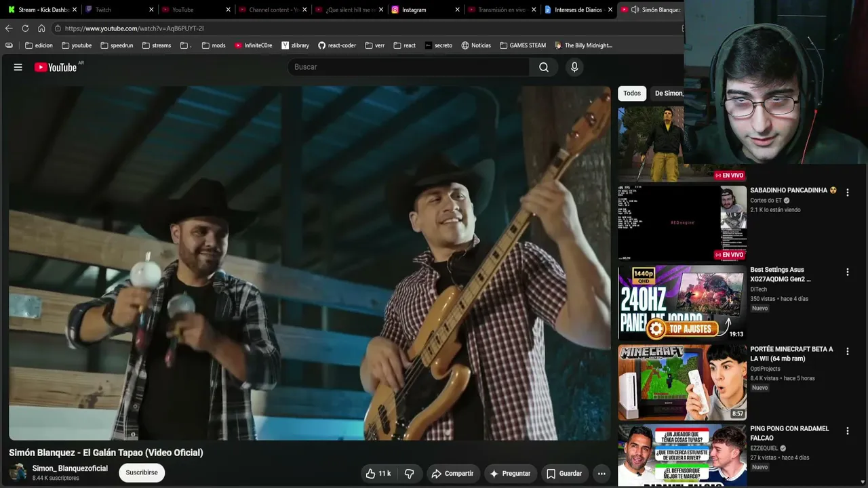The image size is (868, 488).
Task: Open more actions menu beside Guardar
Action: pyautogui.click(x=601, y=474)
